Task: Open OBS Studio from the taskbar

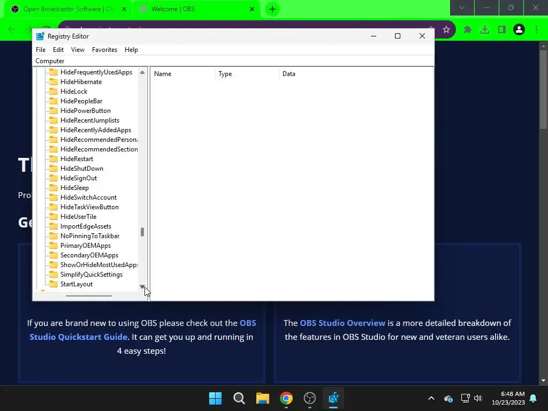Action: [310, 398]
